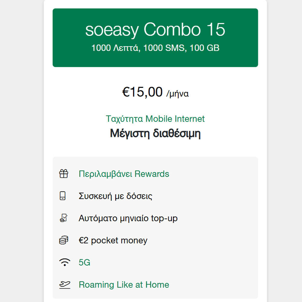Click the Αυτόματο μηνιαίο top-up text
Image resolution: width=302 pixels, height=302 pixels.
pos(128,218)
